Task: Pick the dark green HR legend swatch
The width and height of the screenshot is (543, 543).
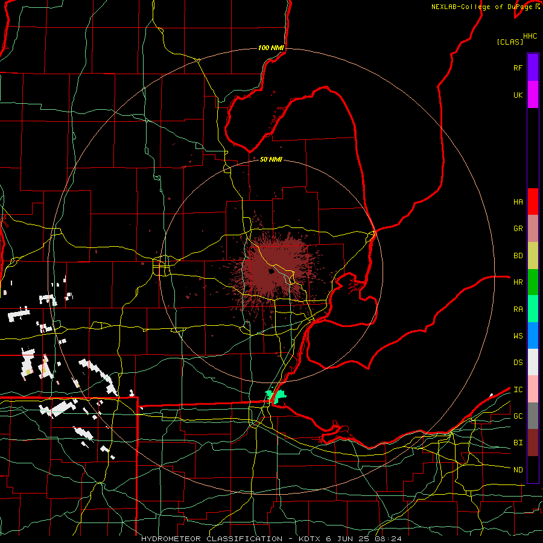Action: 533,282
